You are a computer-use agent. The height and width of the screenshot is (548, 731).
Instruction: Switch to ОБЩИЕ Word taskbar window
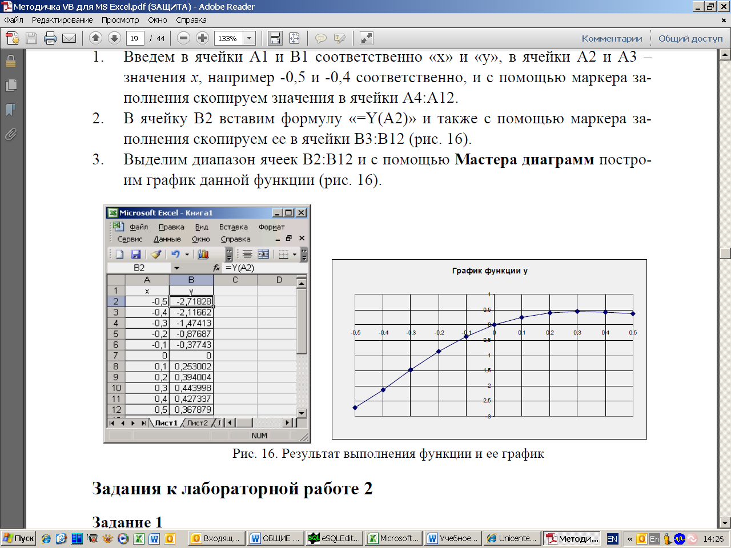(275, 538)
